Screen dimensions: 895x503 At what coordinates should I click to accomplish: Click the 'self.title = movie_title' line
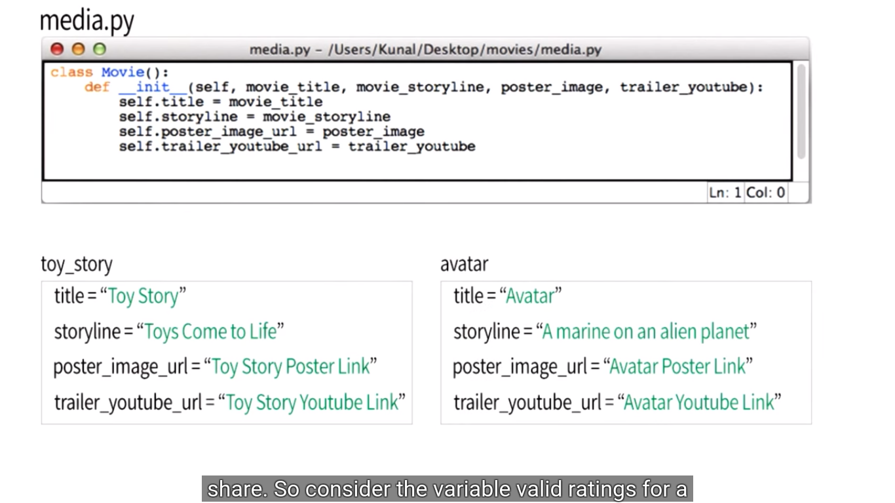(221, 102)
